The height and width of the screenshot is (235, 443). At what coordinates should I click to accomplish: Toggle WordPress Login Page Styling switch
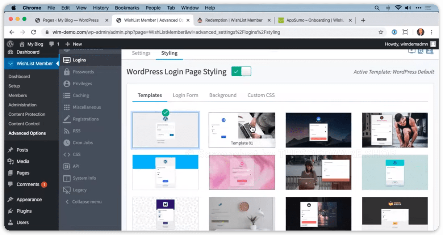[x=241, y=71]
